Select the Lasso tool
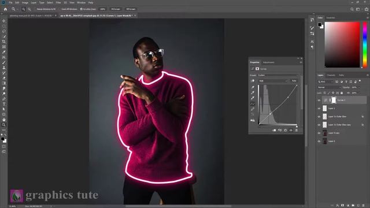This screenshot has height=208, width=370. pos(4,31)
